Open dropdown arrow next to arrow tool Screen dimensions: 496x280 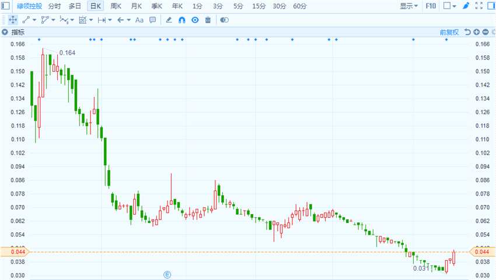129,20
